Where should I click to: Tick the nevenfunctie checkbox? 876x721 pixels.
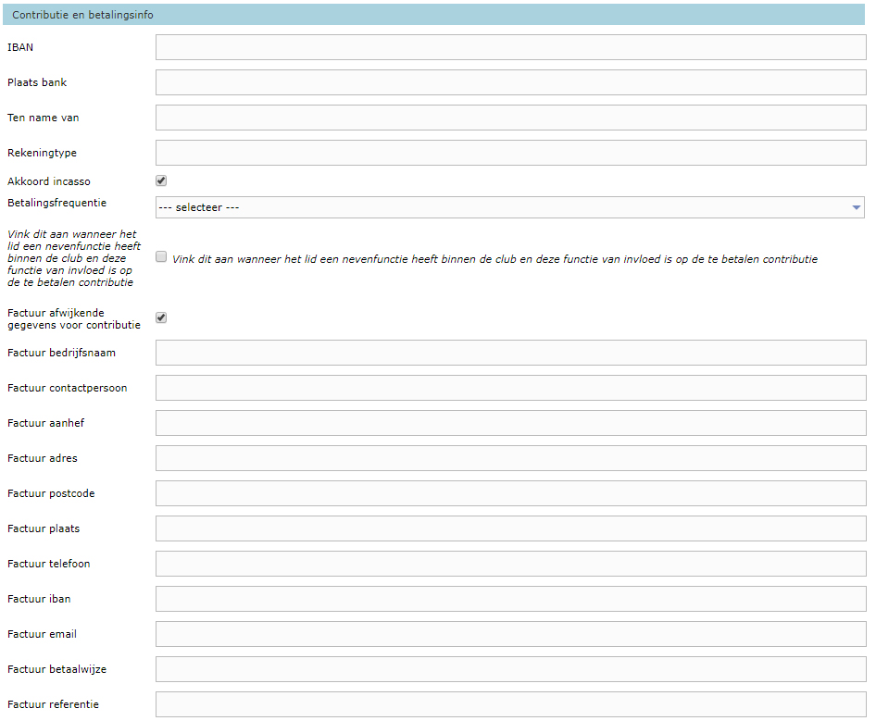[161, 257]
